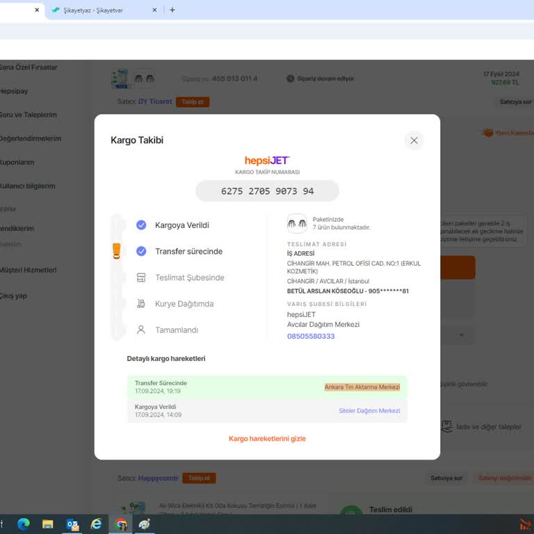
Task: Expand the dropdown arrow behind the dialog
Action: pos(462,334)
